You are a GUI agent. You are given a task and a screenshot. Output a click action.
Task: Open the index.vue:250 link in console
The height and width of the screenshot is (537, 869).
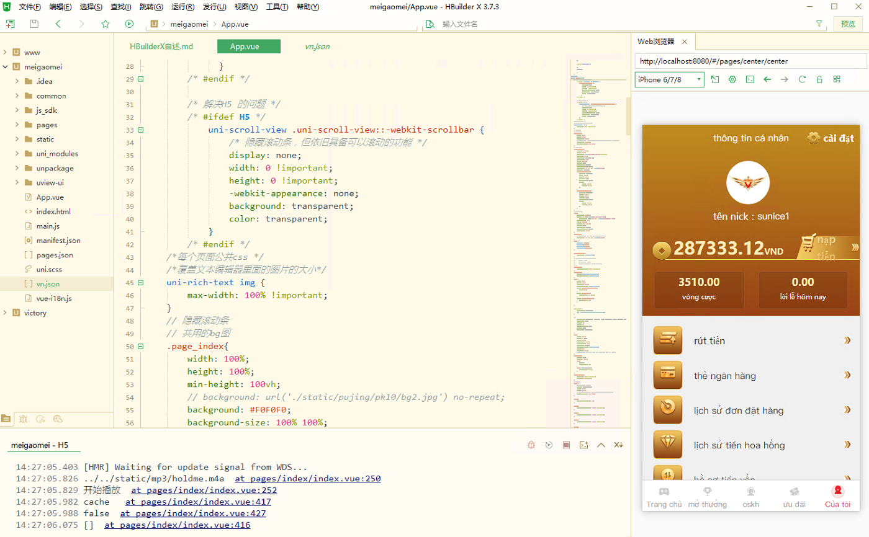tap(307, 479)
